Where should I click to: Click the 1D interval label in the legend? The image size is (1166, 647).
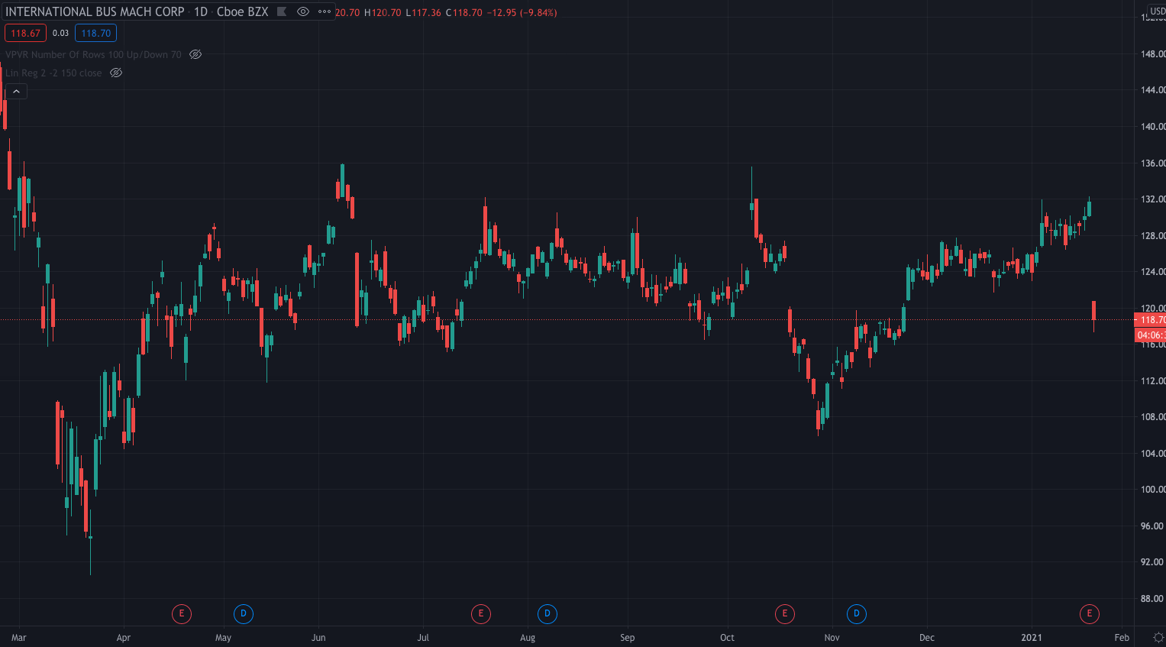[x=200, y=12]
